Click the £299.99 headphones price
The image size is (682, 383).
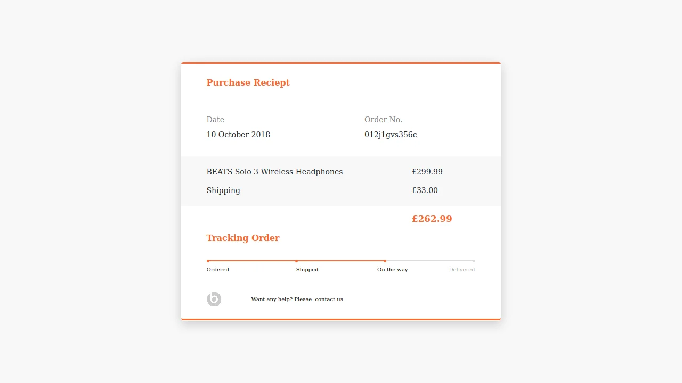[427, 171]
